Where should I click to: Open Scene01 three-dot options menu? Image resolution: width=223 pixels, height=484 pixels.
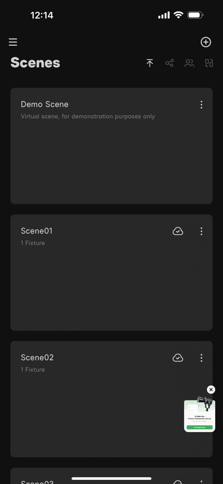(x=201, y=231)
